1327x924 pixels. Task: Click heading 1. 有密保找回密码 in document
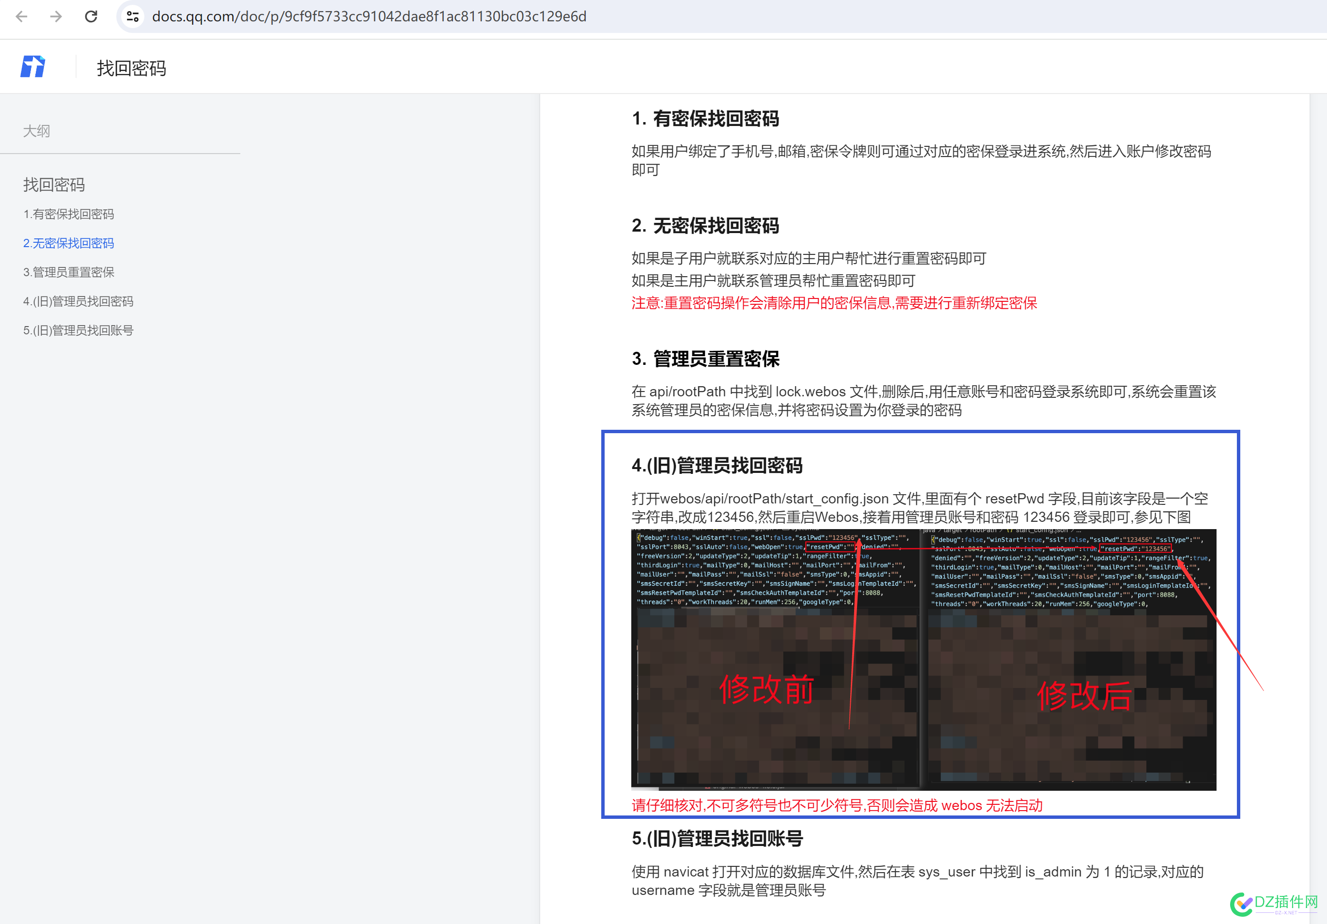pos(705,119)
